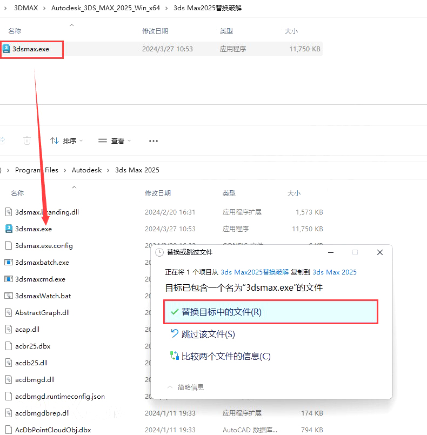Click the 3dsmax.branding.dll file icon
The height and width of the screenshot is (435, 427).
[9, 212]
